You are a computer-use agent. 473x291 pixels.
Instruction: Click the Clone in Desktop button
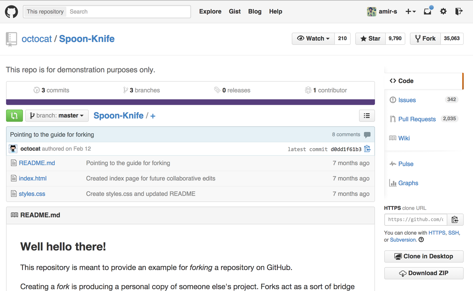pyautogui.click(x=424, y=256)
